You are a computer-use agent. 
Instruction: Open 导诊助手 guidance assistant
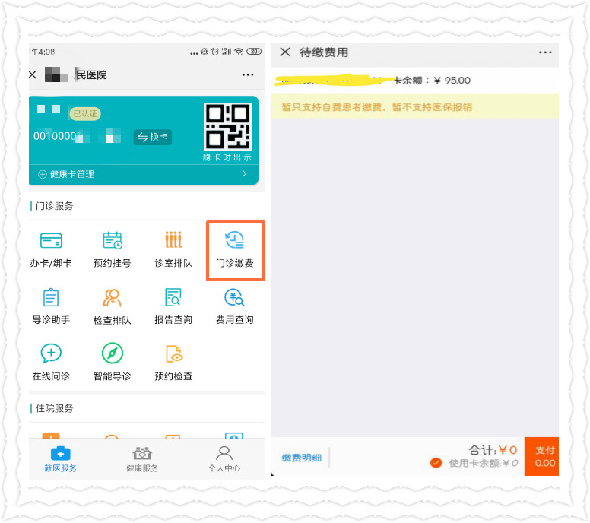pos(52,306)
